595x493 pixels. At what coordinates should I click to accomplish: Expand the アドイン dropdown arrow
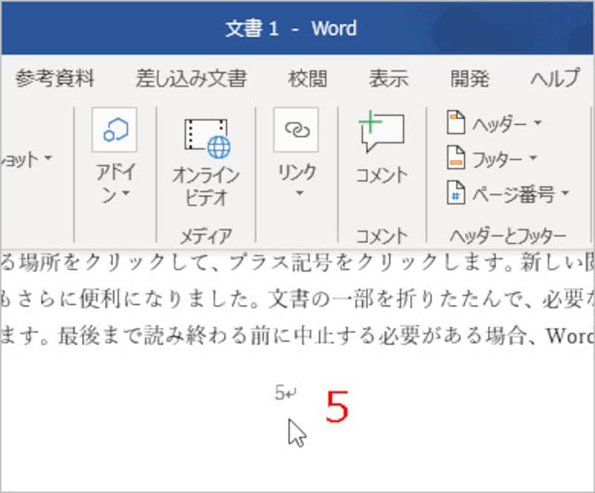(x=126, y=195)
